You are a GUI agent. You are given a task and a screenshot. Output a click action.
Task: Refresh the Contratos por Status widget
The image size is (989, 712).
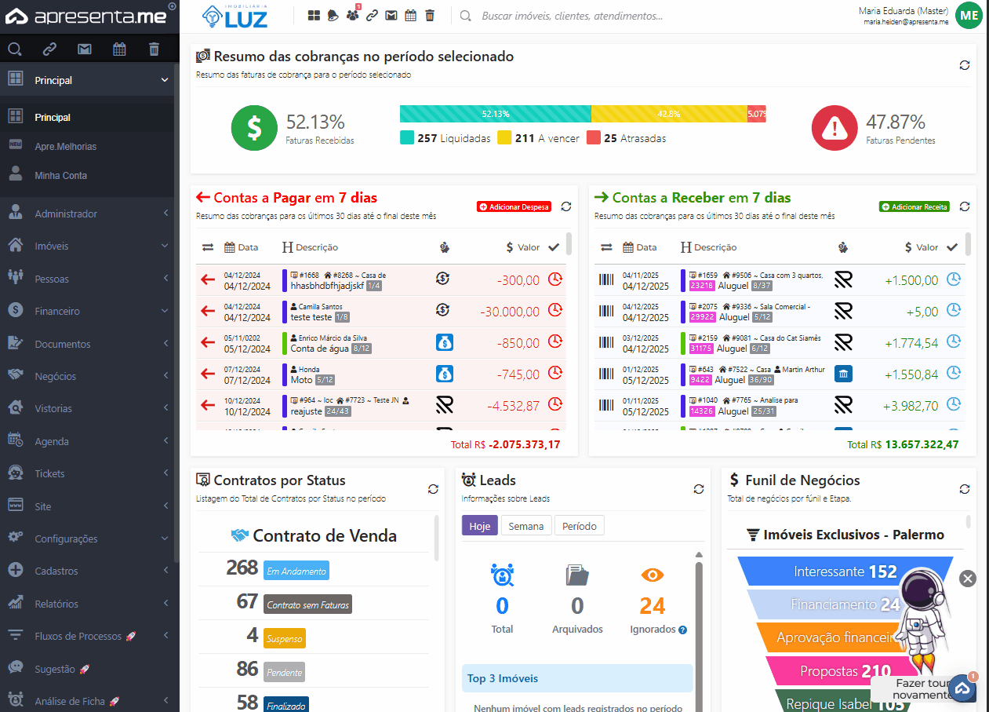pyautogui.click(x=433, y=489)
